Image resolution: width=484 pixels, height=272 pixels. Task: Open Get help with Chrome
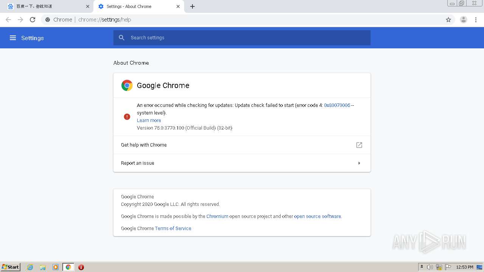click(x=242, y=145)
